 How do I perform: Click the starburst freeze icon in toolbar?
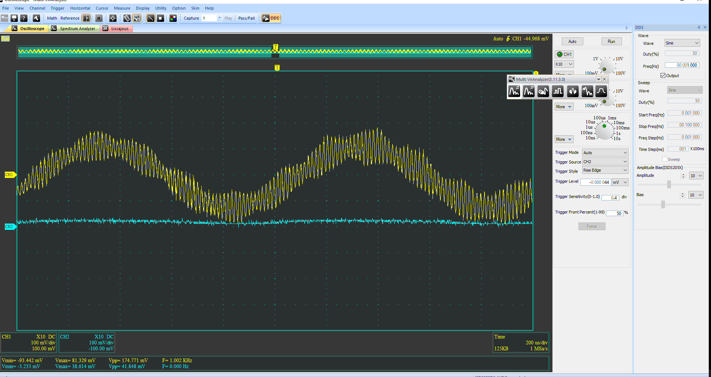[x=113, y=18]
